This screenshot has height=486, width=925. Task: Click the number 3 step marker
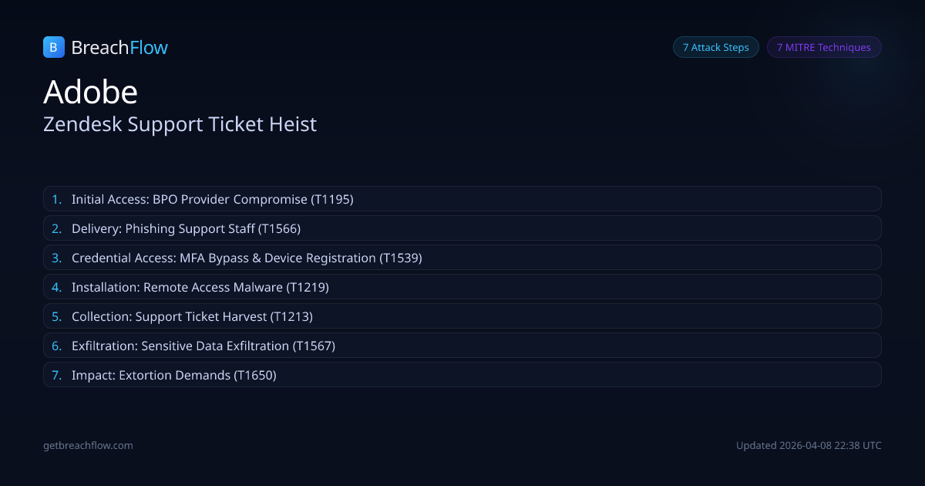click(56, 258)
